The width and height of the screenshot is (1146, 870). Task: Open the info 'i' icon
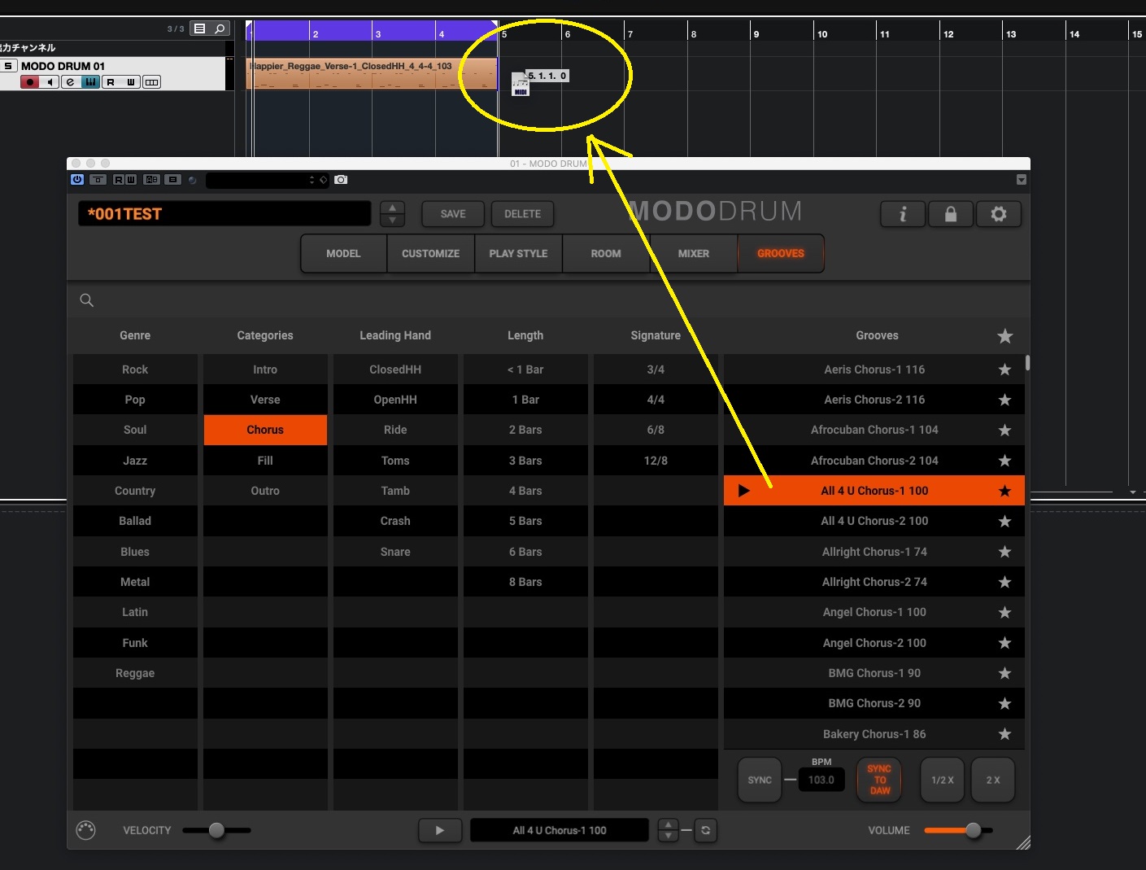click(903, 214)
